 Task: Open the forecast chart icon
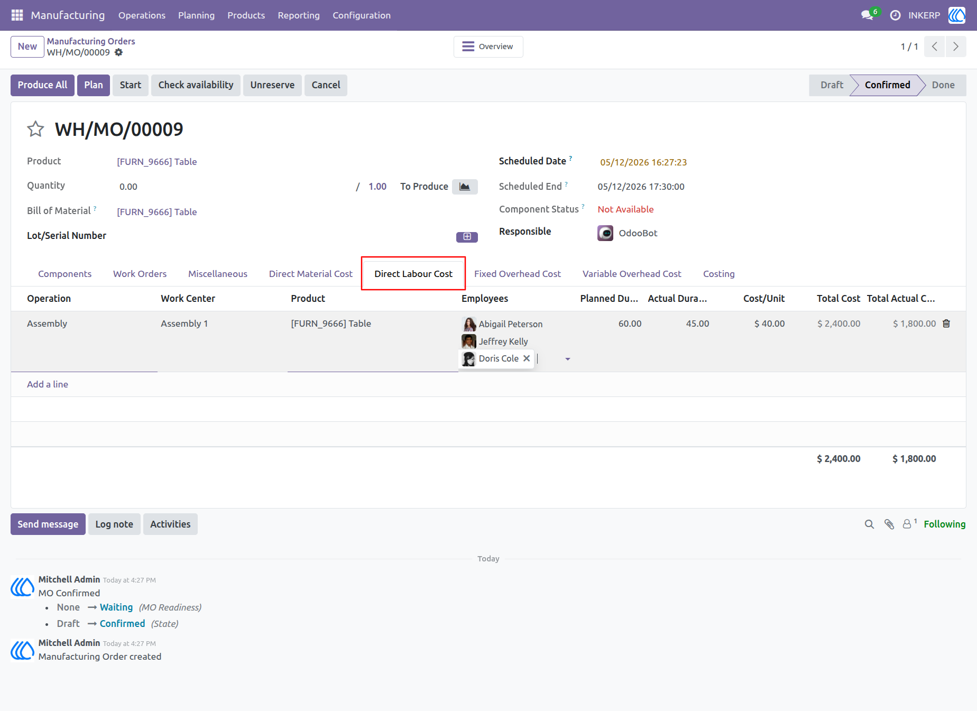465,187
